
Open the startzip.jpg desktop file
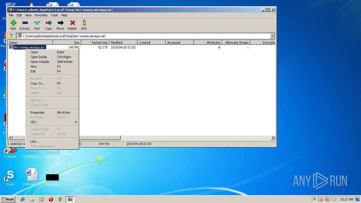click(52, 180)
